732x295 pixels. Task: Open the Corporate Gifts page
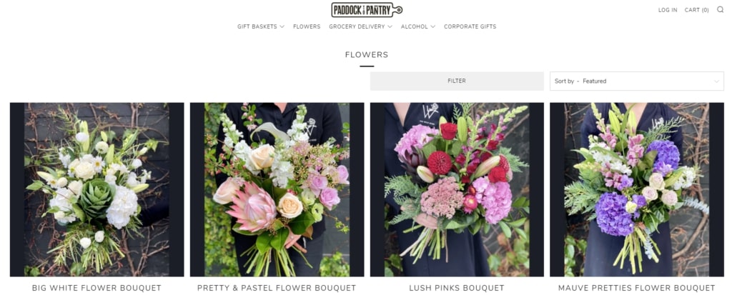click(x=470, y=26)
